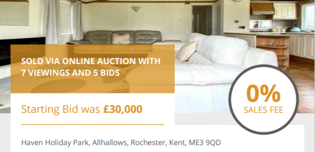
Task: Click 'Allhallows' in the address line
Action: click(110, 143)
